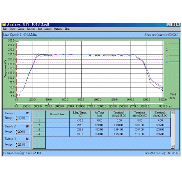Adjust Thresh 3 temperature stepper arrows
This screenshot has width=182, height=182.
[x=17, y=145]
